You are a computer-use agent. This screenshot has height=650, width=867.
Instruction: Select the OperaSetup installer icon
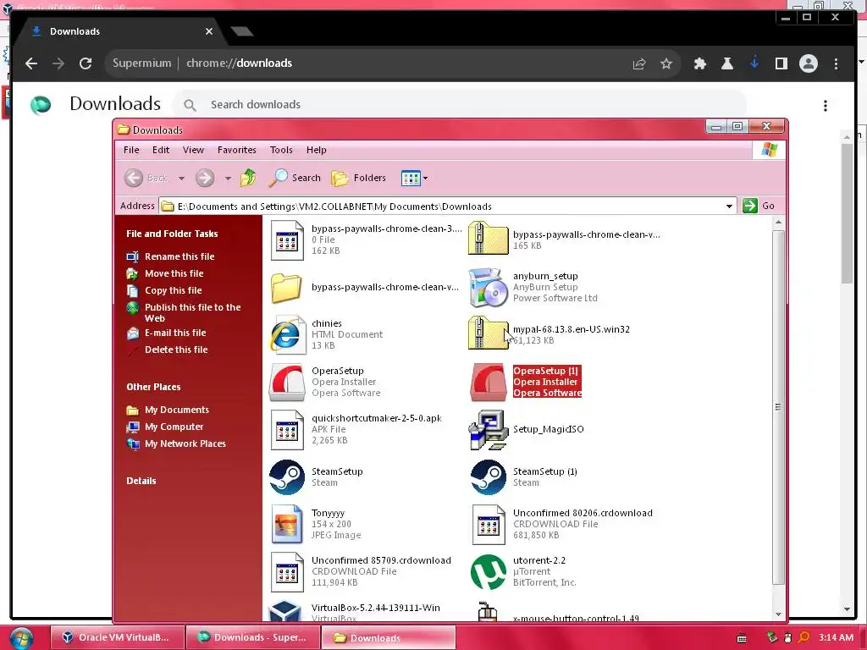(287, 382)
